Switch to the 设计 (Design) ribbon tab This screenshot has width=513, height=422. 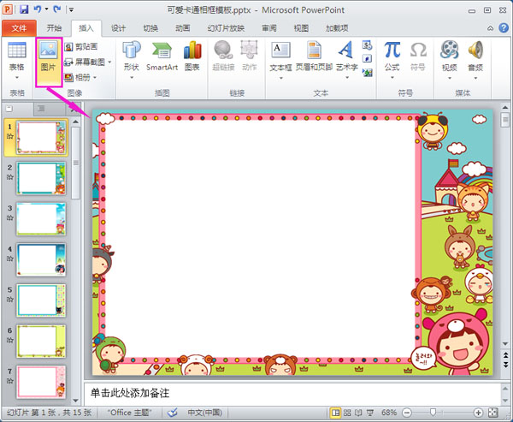coord(118,28)
